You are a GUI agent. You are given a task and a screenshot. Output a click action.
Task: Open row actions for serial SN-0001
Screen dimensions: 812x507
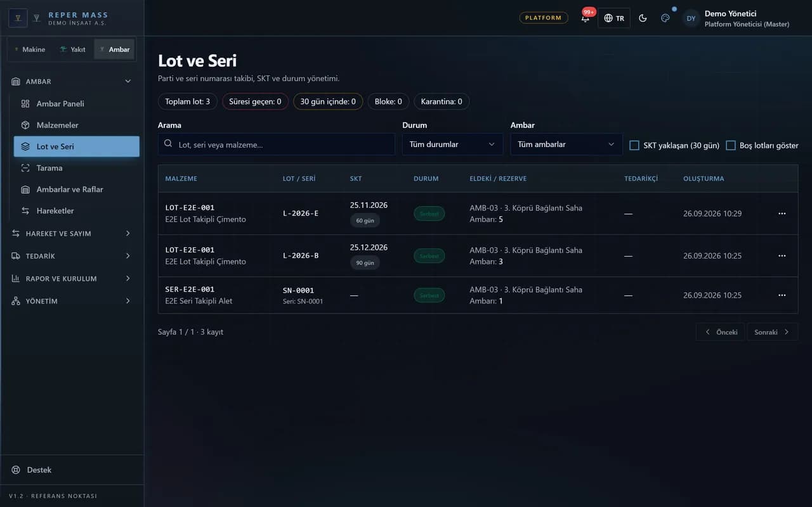click(x=782, y=295)
